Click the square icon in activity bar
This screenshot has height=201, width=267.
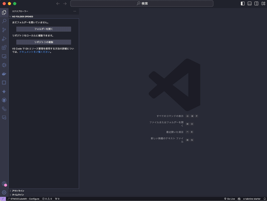coord(4,82)
